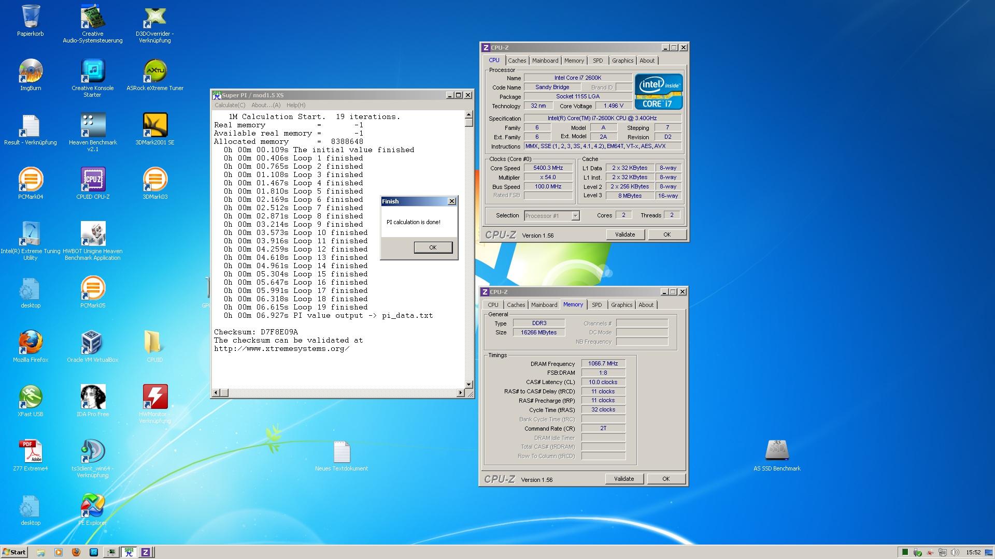Click Super PI horizontal scrollbar left arrow
Viewport: 995px width, 559px height.
point(216,393)
